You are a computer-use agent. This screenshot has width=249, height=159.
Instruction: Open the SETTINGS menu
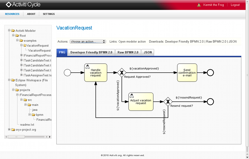(49, 14)
